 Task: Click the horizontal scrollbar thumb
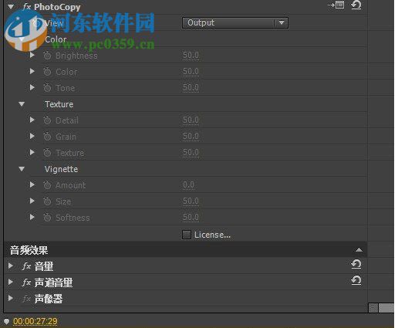[386, 308]
